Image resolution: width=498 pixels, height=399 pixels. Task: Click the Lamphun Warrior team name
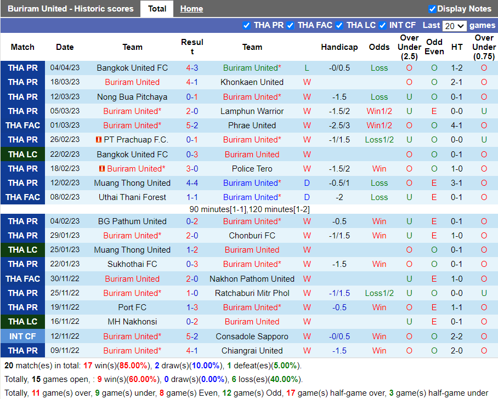[252, 111]
